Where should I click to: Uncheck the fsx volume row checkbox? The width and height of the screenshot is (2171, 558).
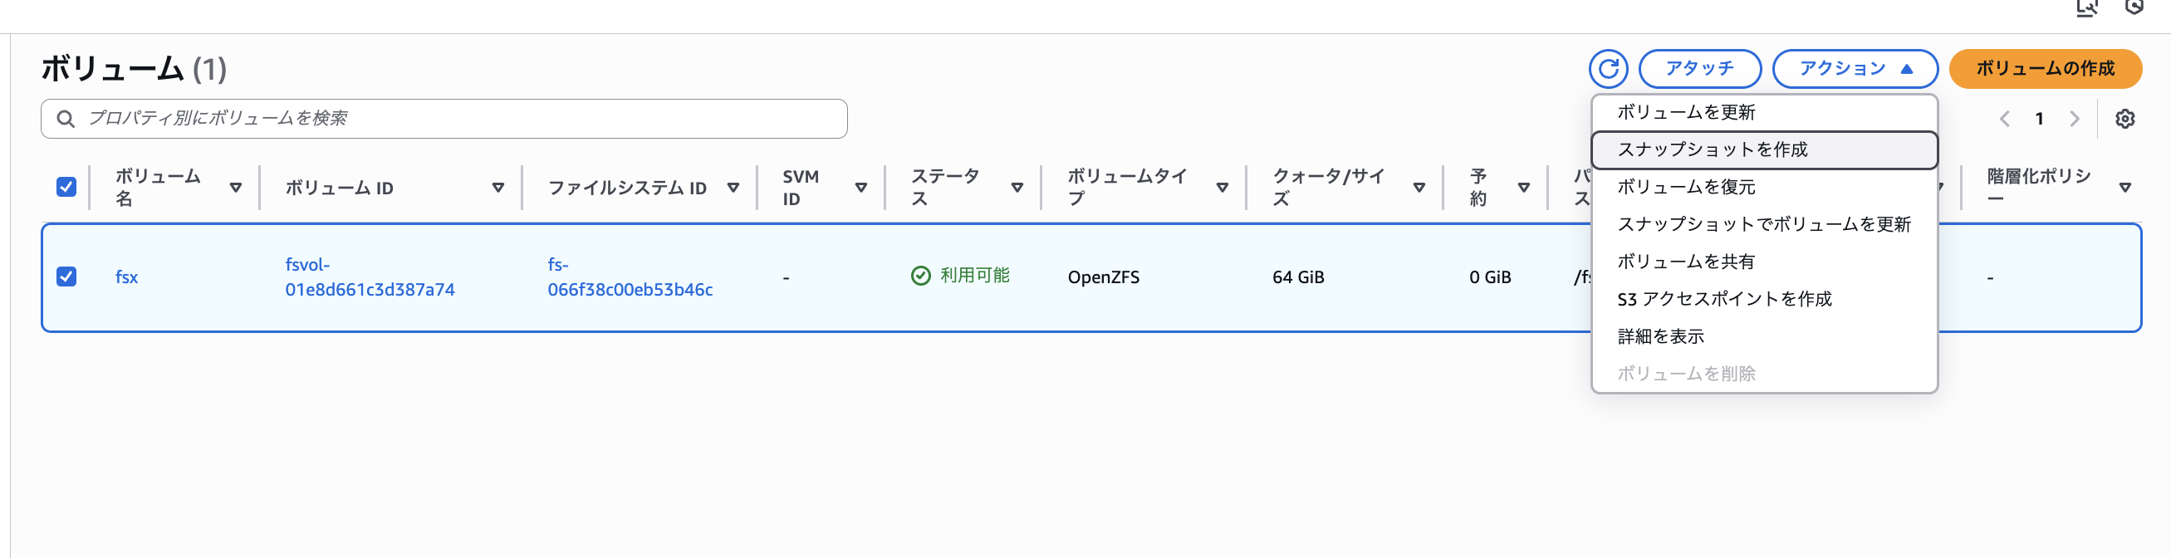(x=66, y=277)
